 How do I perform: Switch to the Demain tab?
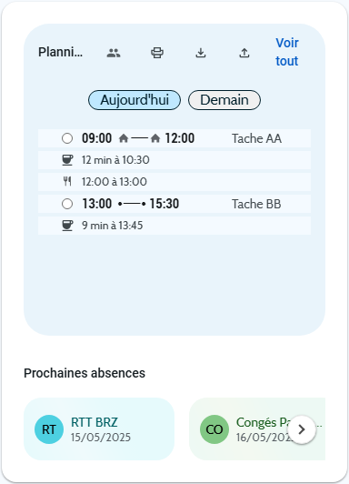tap(224, 100)
